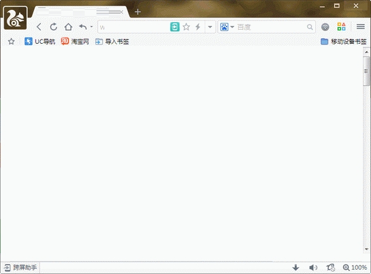371x274 pixels.
Task: Click the bookmarks bar star icon
Action: (11, 41)
